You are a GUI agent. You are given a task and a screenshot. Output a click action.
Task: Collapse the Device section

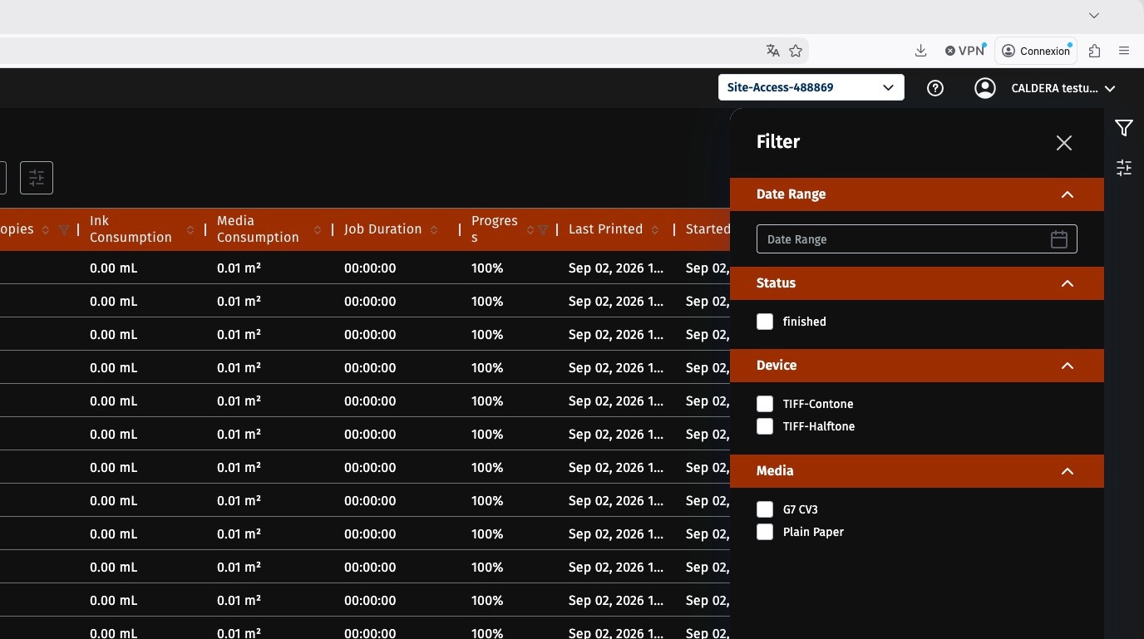pos(1068,366)
